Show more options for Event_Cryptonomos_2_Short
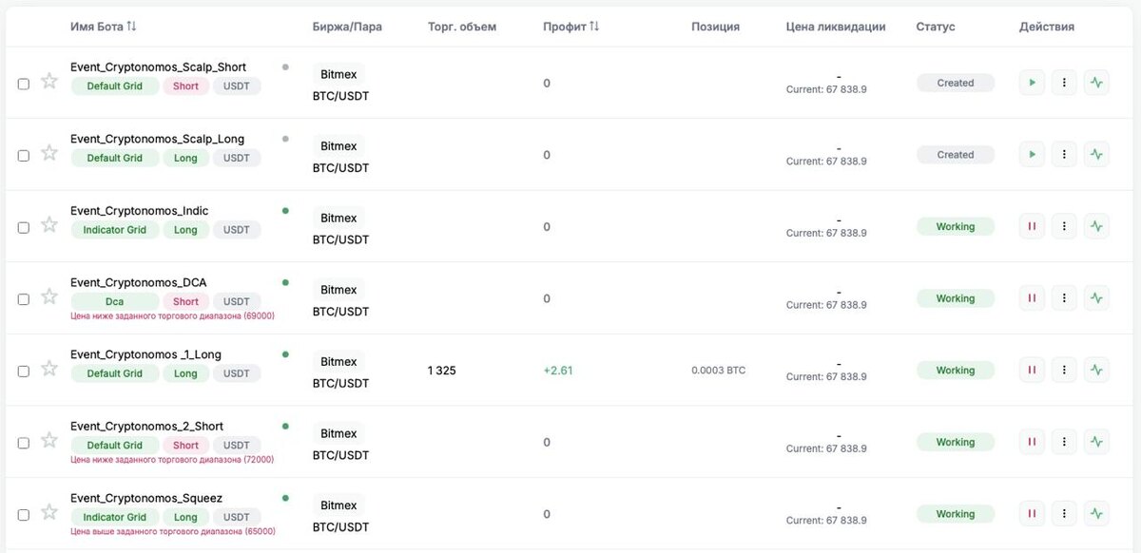 coord(1064,442)
